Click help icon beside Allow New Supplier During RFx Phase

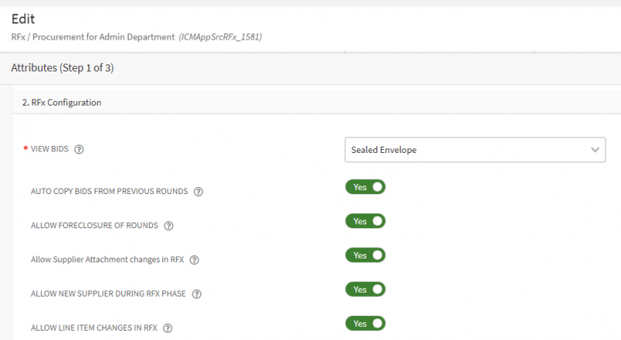click(x=196, y=294)
